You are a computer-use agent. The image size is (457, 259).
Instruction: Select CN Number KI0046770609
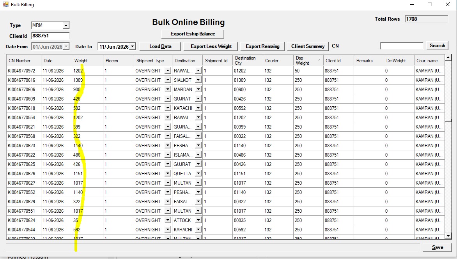click(x=24, y=99)
